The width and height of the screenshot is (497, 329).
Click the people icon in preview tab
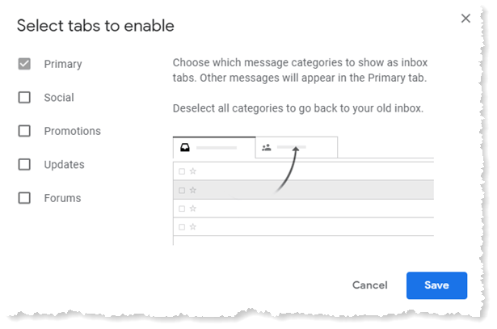pyautogui.click(x=266, y=148)
